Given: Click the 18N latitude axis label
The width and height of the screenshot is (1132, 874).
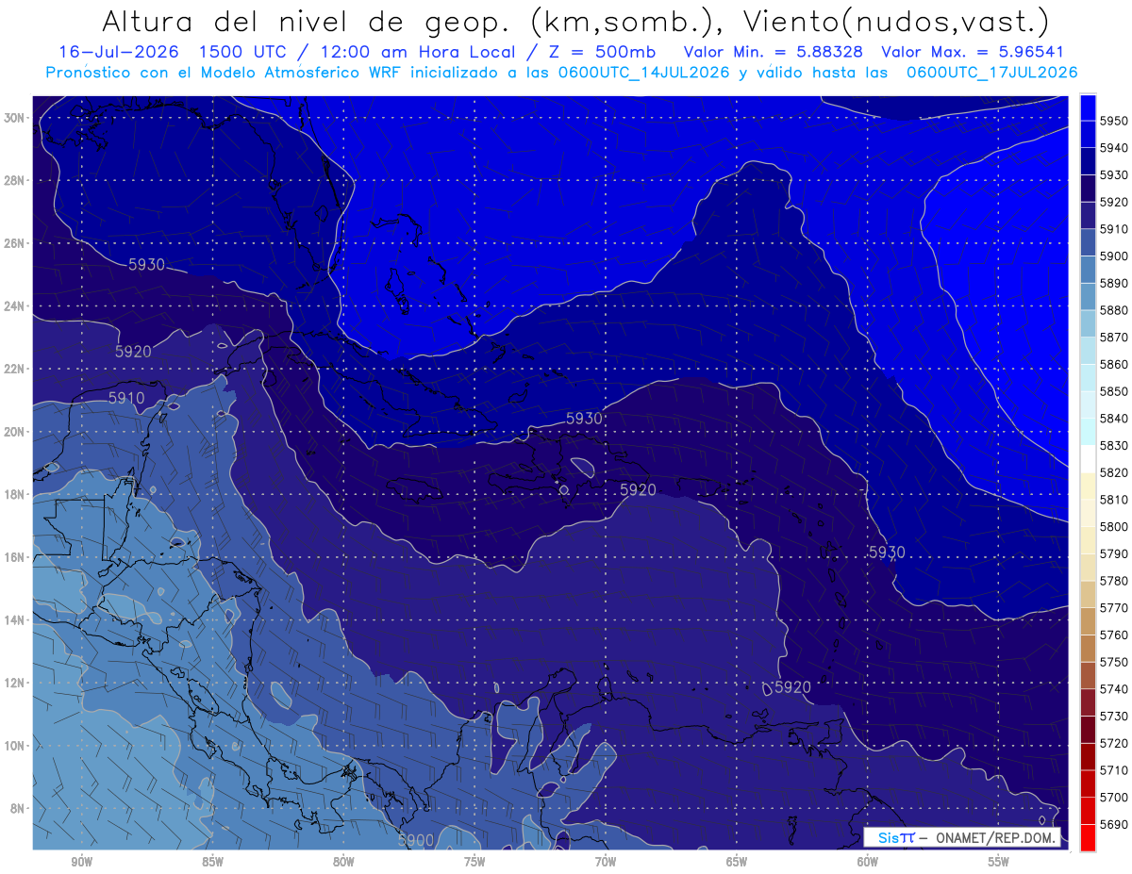Looking at the screenshot, I should click(x=16, y=495).
